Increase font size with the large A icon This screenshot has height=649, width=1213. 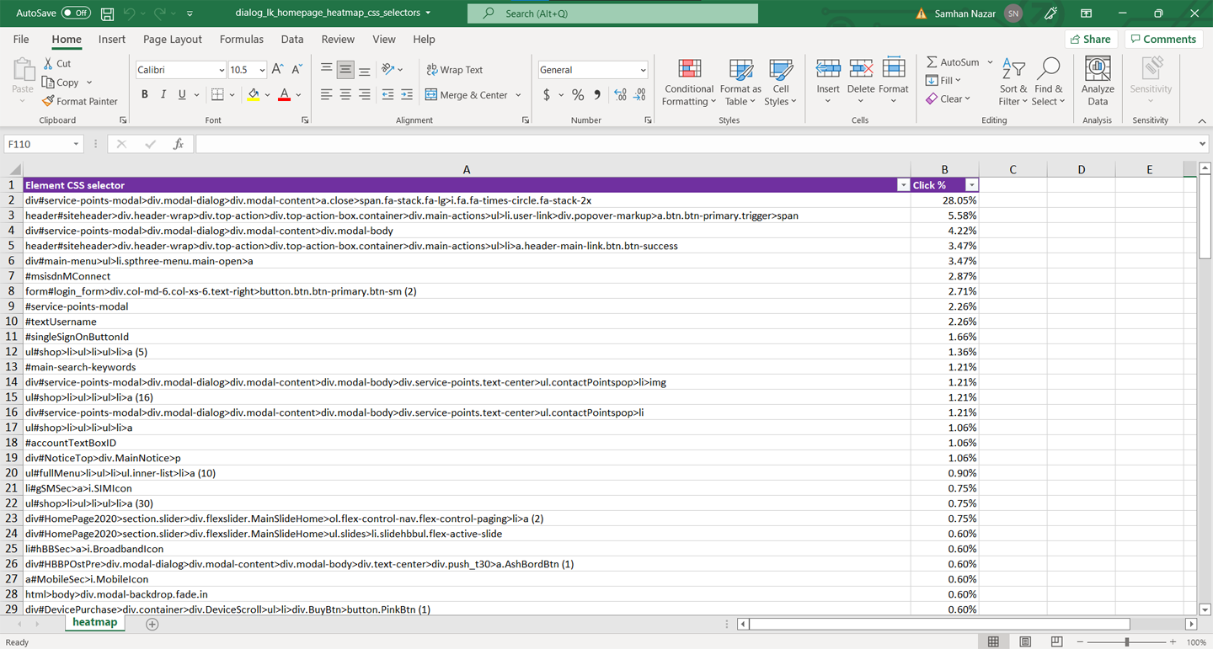pos(277,70)
